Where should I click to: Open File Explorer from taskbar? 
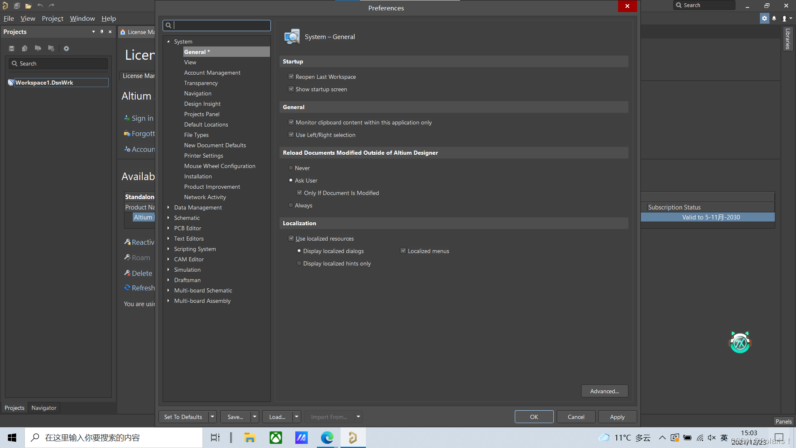[250, 438]
